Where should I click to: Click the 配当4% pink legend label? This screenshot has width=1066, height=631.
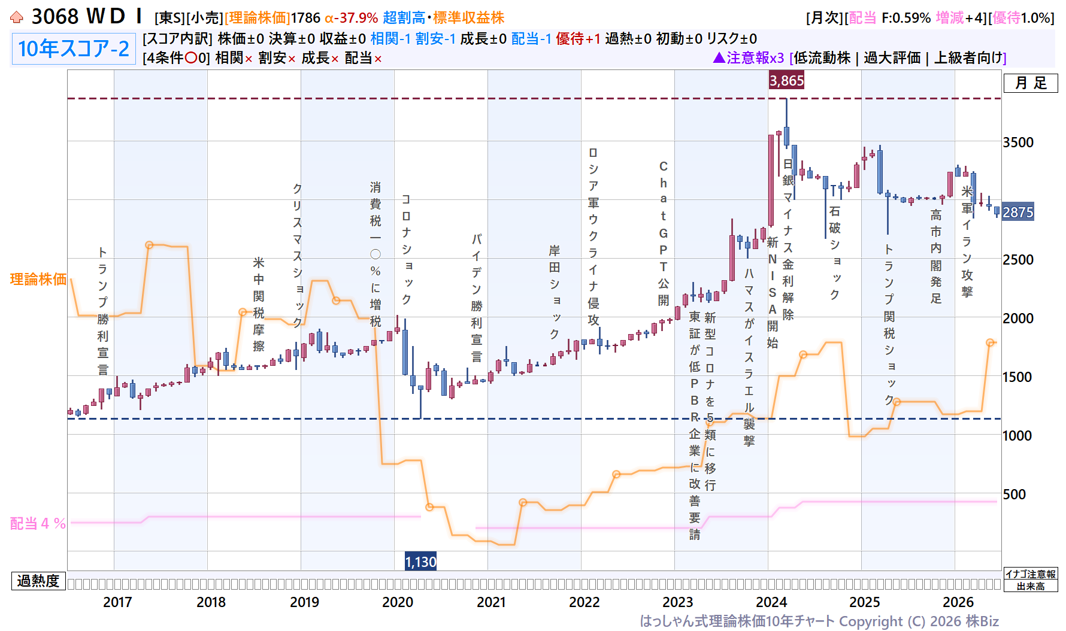(38, 523)
